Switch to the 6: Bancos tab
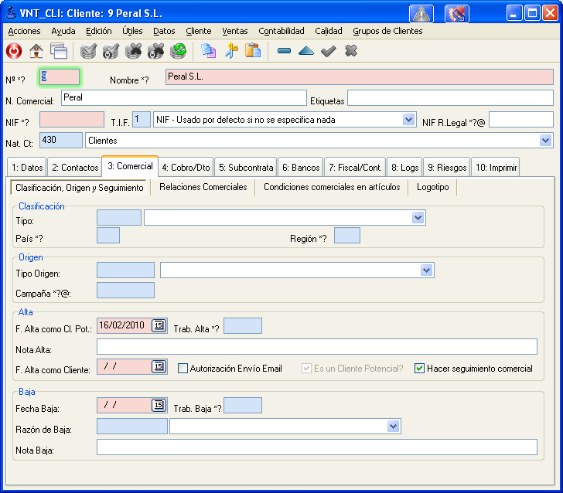The height and width of the screenshot is (493, 563). (x=299, y=168)
